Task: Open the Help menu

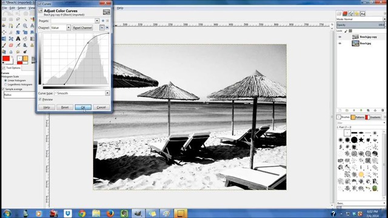Action: pyautogui.click(x=120, y=8)
